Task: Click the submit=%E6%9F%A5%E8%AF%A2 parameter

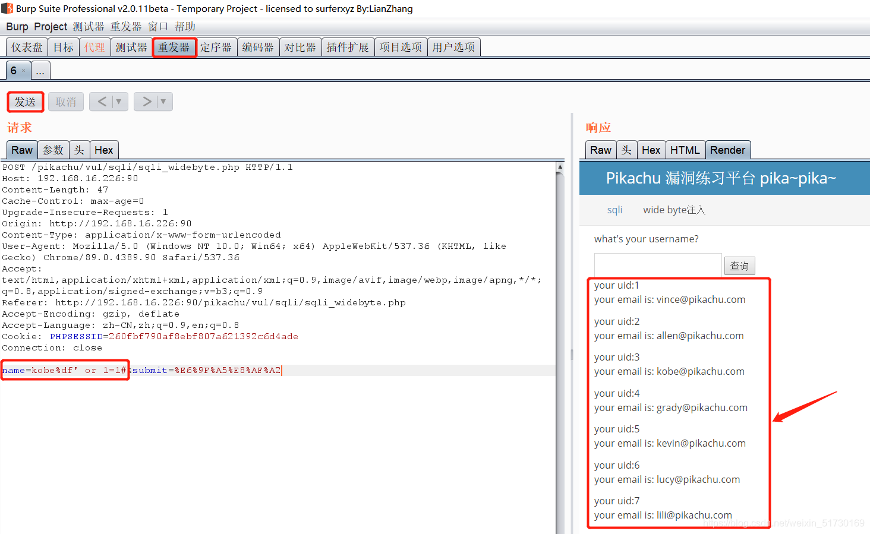Action: (206, 371)
